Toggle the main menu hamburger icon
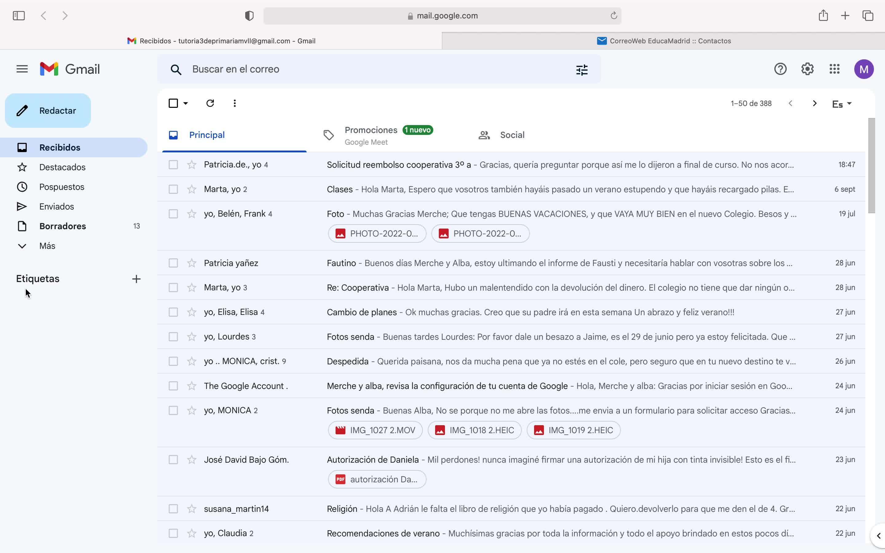 pos(22,69)
